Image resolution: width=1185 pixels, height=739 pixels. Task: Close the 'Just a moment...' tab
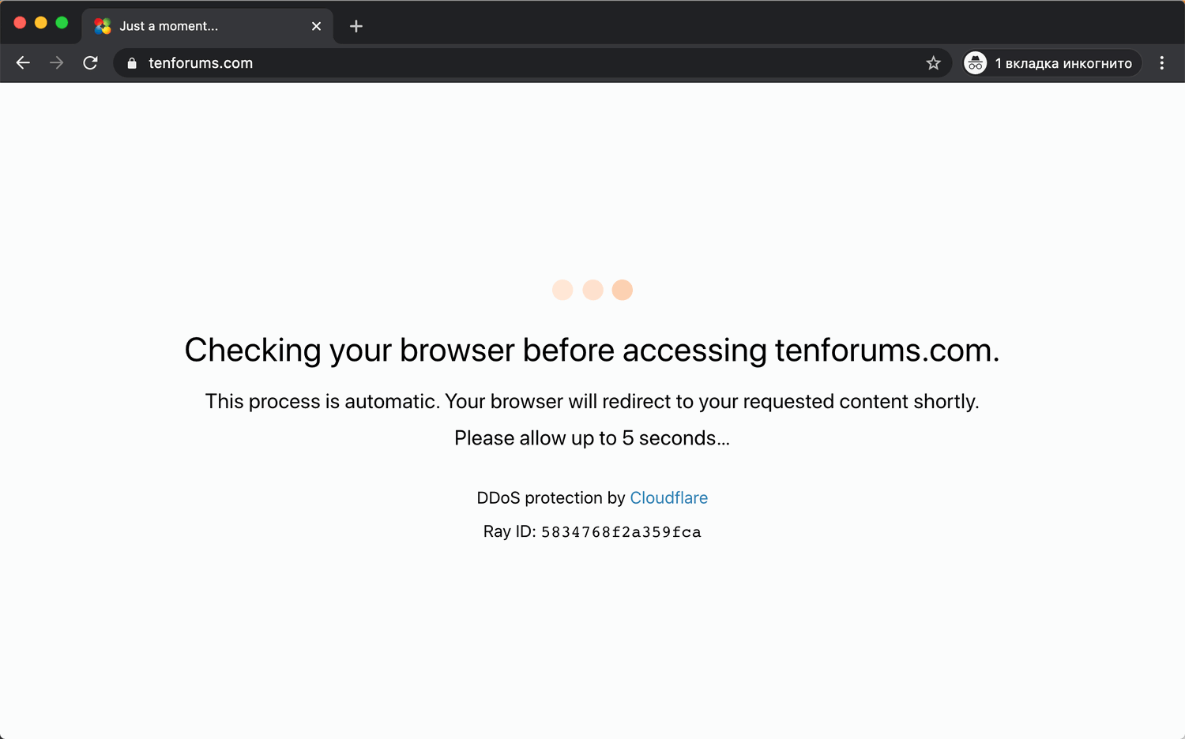point(316,25)
